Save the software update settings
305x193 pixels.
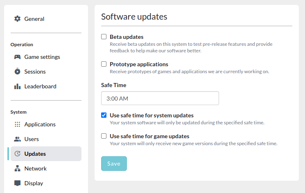point(114,164)
